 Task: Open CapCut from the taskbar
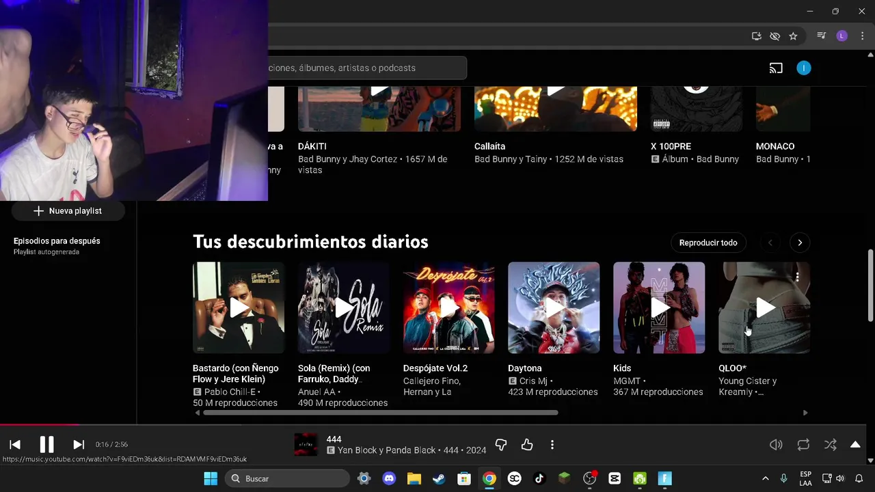[x=615, y=478]
